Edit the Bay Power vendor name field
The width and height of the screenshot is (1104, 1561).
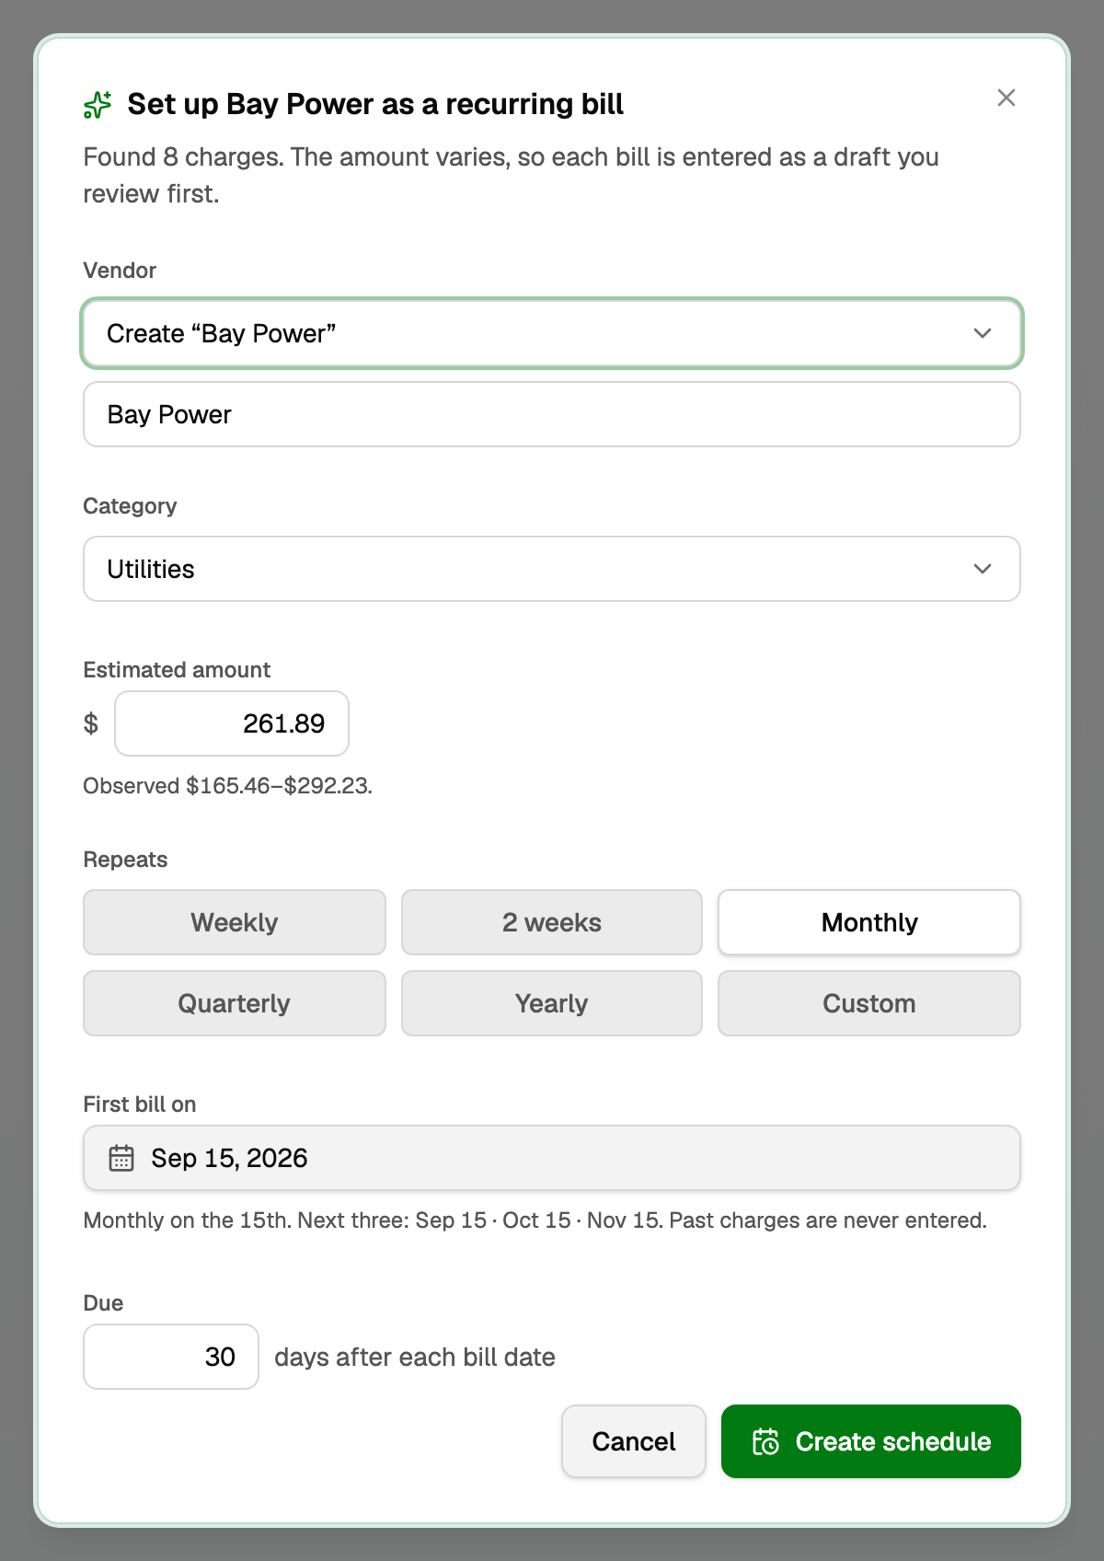click(552, 414)
